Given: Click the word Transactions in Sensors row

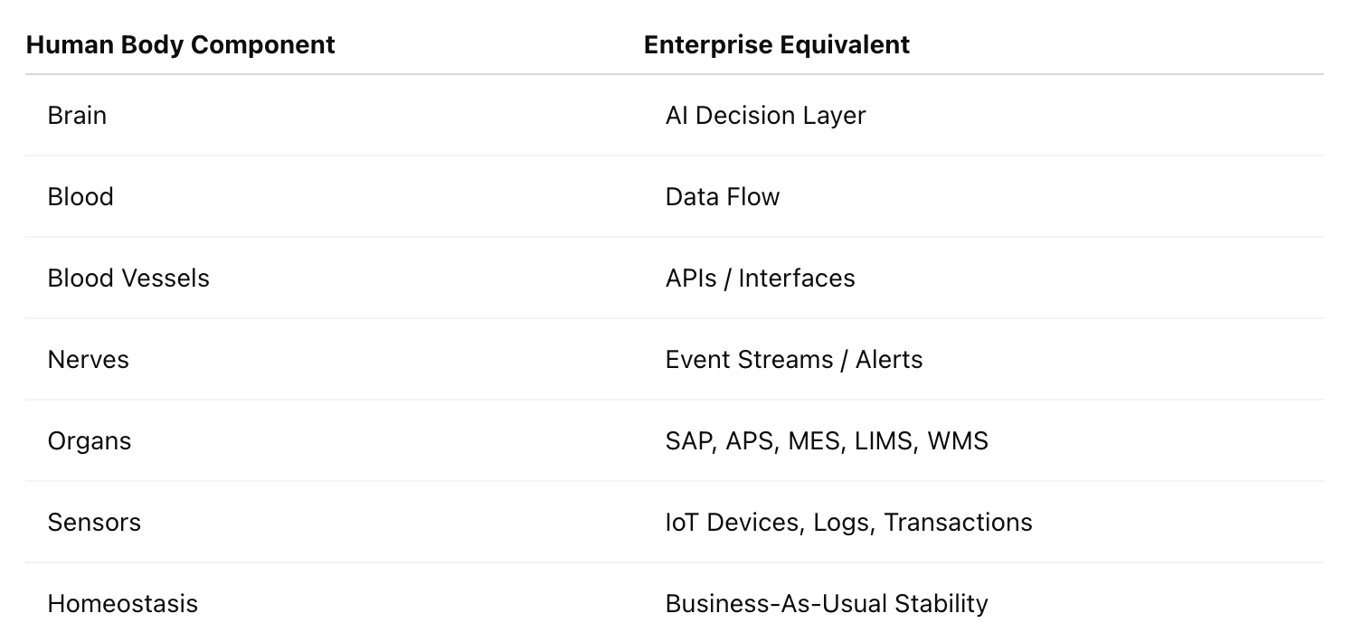Looking at the screenshot, I should click(x=958, y=523).
